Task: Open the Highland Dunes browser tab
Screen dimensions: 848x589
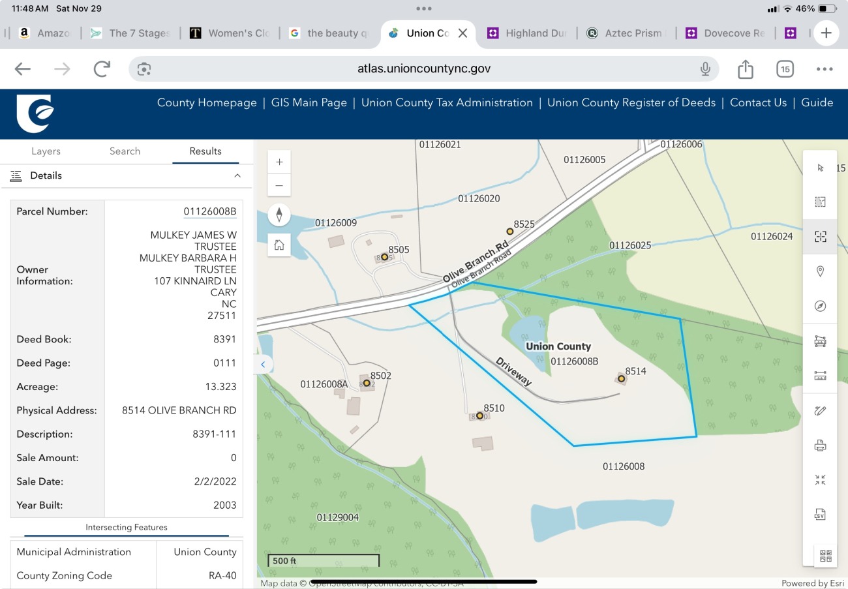Action: click(x=527, y=33)
